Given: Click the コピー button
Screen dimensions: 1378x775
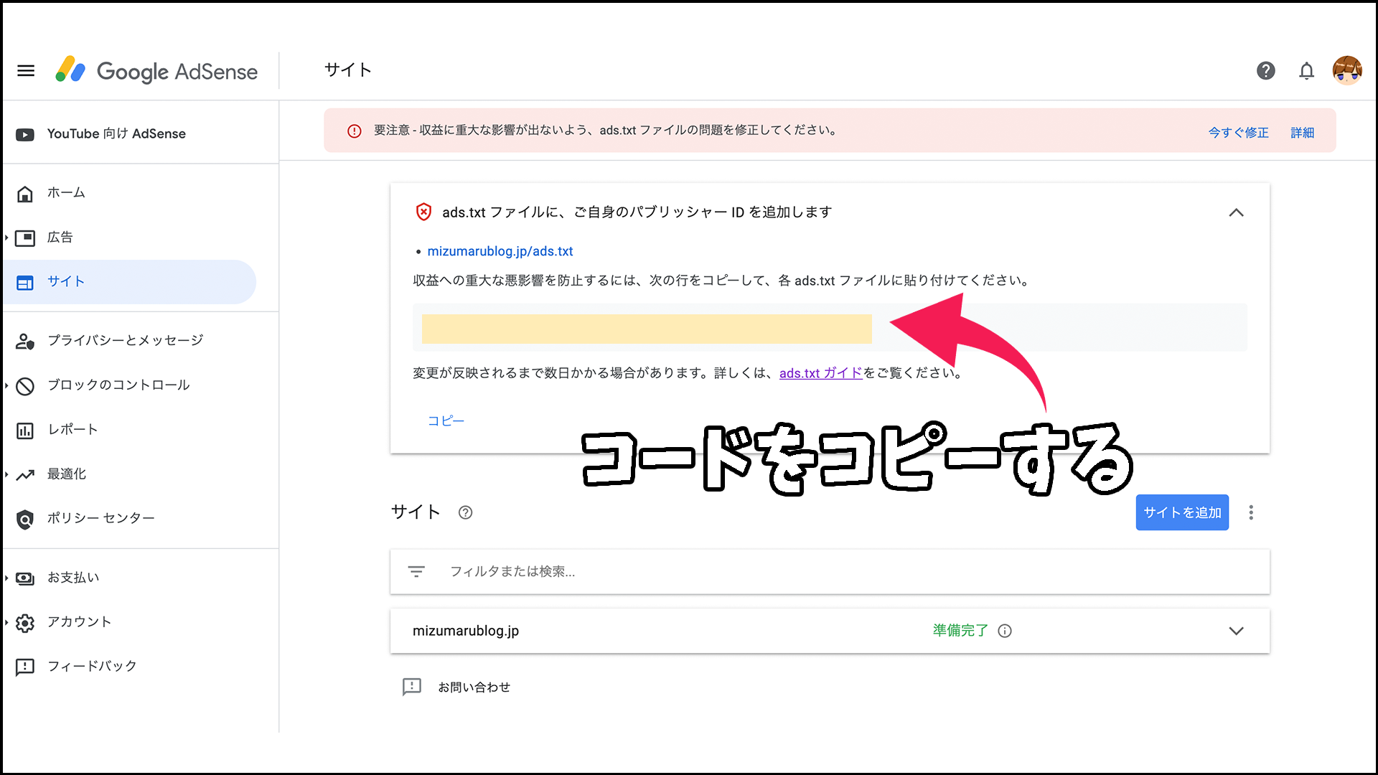Looking at the screenshot, I should pyautogui.click(x=446, y=421).
